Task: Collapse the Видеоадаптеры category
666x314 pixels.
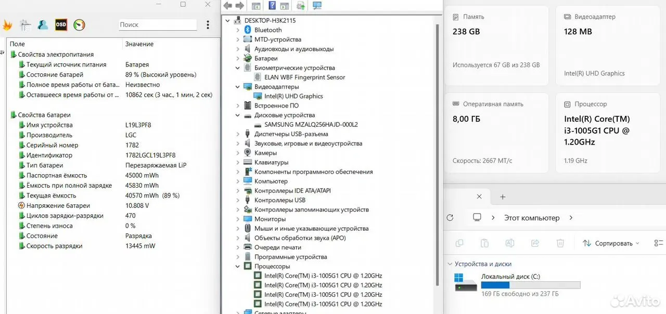Action: (238, 87)
